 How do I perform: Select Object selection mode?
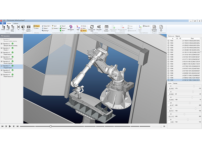[36, 26]
